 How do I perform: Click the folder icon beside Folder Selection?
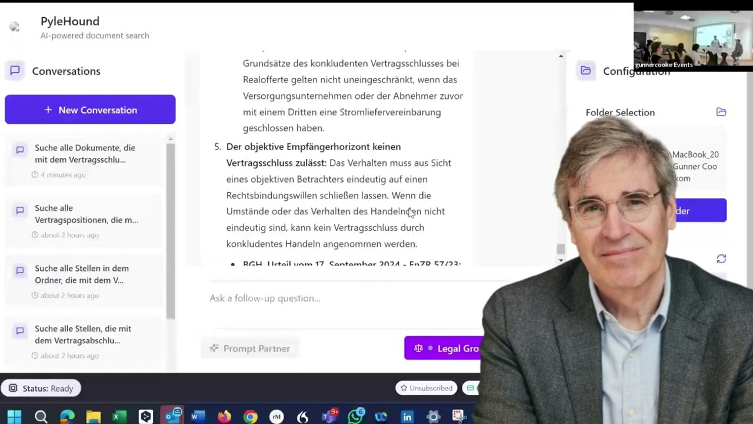coord(721,112)
